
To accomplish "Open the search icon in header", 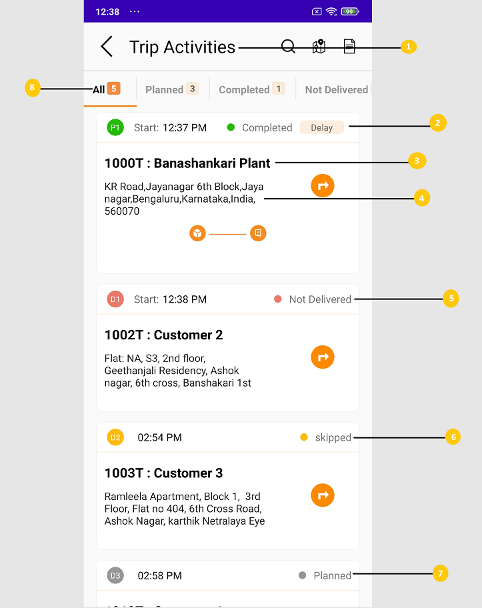I will click(x=288, y=47).
